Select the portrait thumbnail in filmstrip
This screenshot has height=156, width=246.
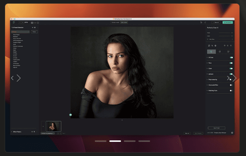click(x=53, y=126)
